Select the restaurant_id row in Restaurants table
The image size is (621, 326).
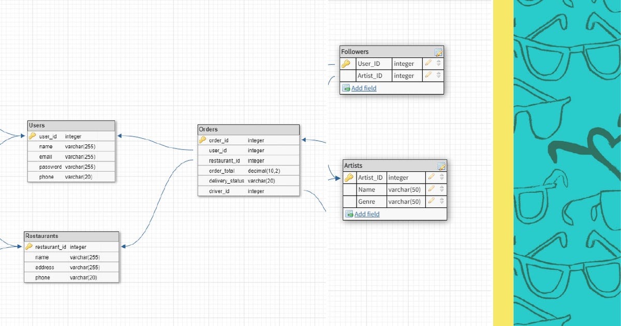click(x=71, y=247)
